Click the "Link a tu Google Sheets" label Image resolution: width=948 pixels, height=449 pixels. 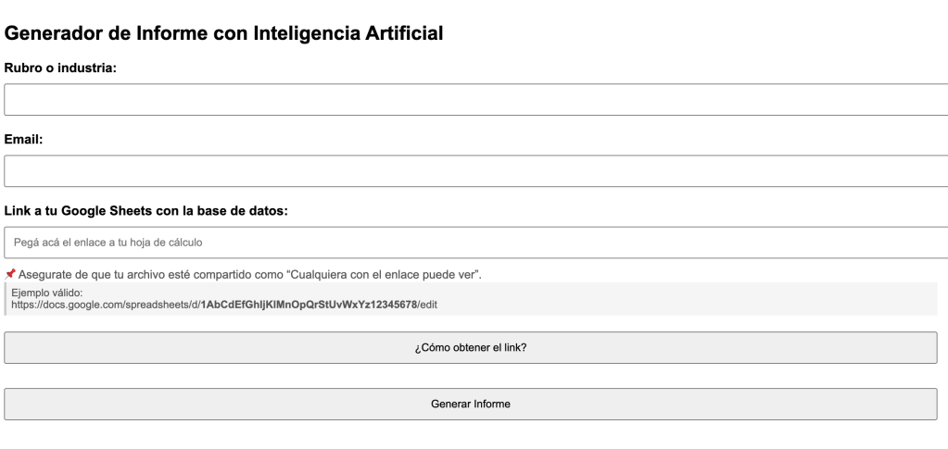146,211
